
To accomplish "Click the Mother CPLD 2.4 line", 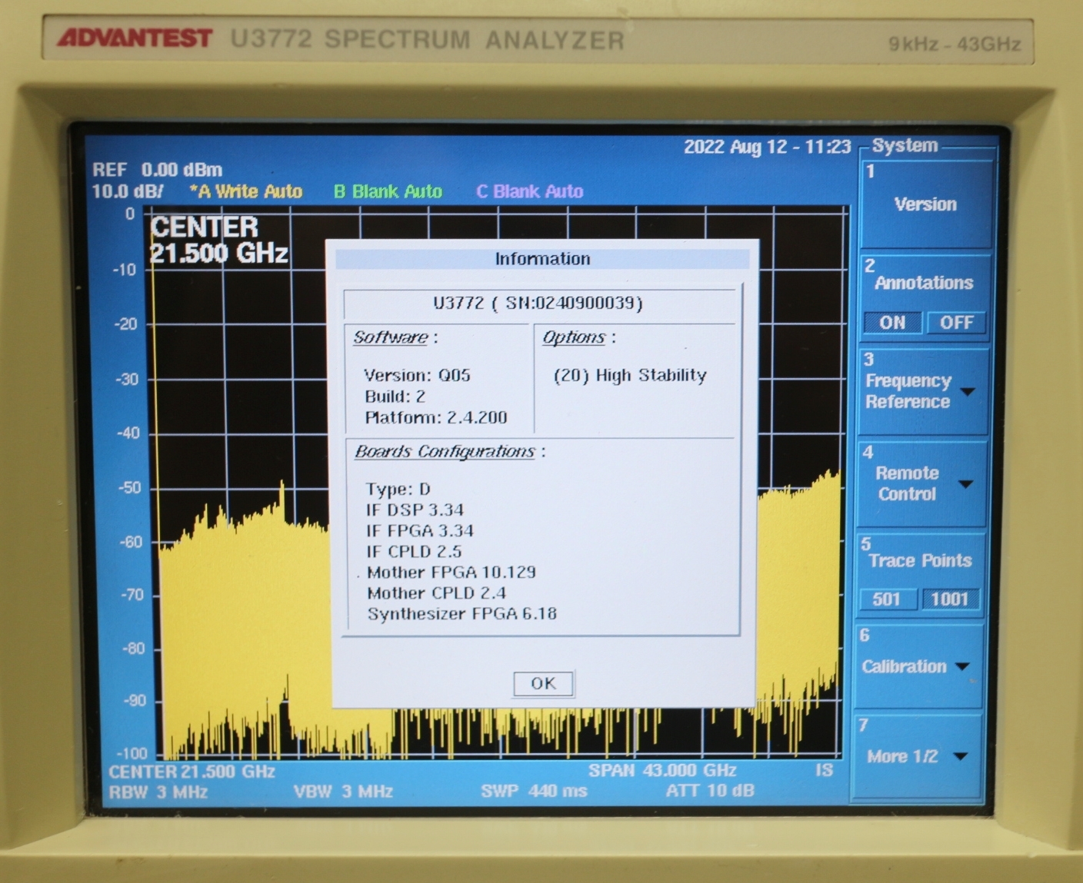I will (x=436, y=593).
